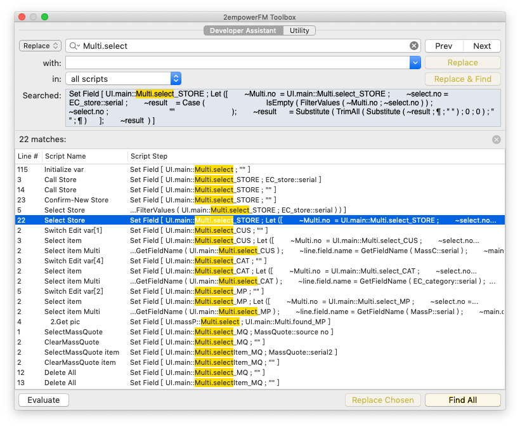Screen dimensions: 520x427
Task: Clear the search field with the X icon
Action: [x=413, y=46]
